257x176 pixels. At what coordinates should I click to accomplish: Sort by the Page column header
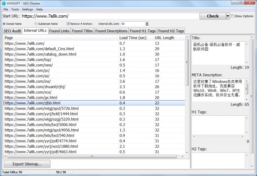point(61,38)
